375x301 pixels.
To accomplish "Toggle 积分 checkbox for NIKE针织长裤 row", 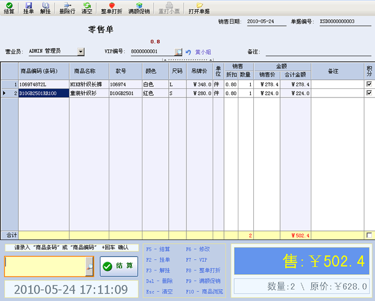I will pos(369,84).
